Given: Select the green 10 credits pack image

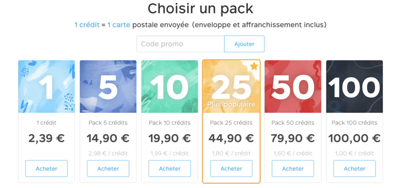Looking at the screenshot, I should point(170,86).
